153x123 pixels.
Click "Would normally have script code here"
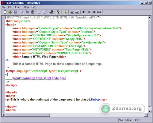[39, 78]
